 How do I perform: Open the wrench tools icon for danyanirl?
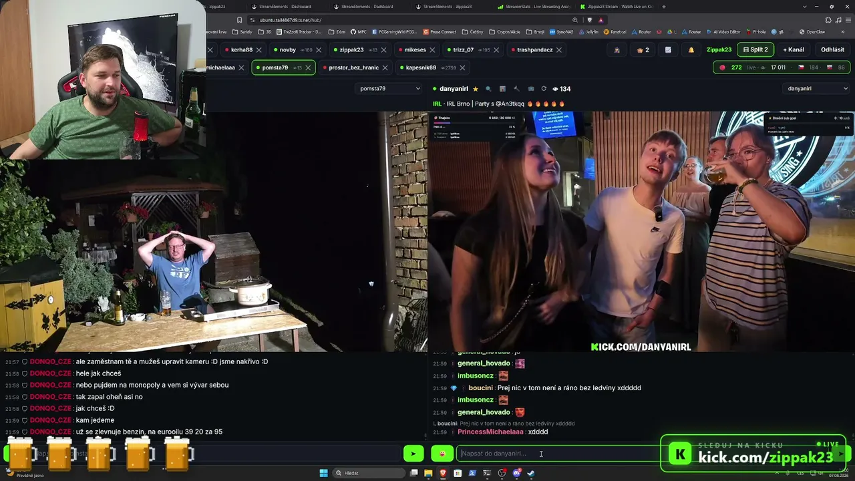(x=516, y=89)
